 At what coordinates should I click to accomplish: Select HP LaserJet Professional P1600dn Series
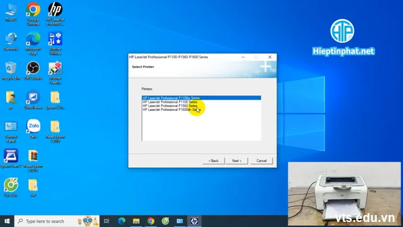(201, 110)
